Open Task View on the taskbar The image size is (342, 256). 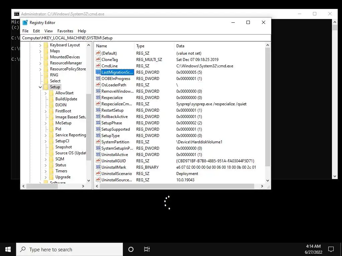(147, 249)
